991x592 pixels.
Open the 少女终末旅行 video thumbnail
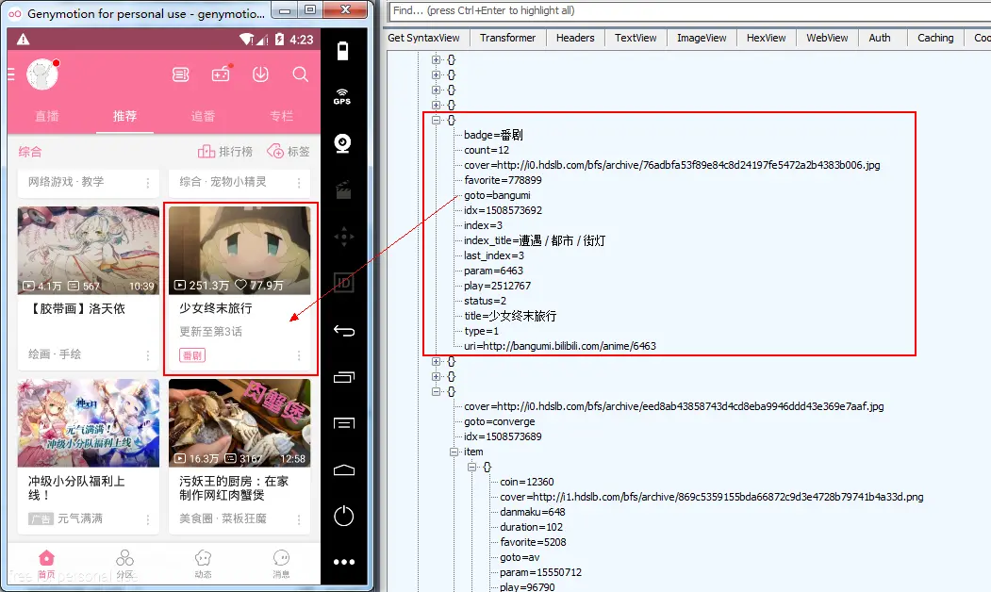coord(240,250)
